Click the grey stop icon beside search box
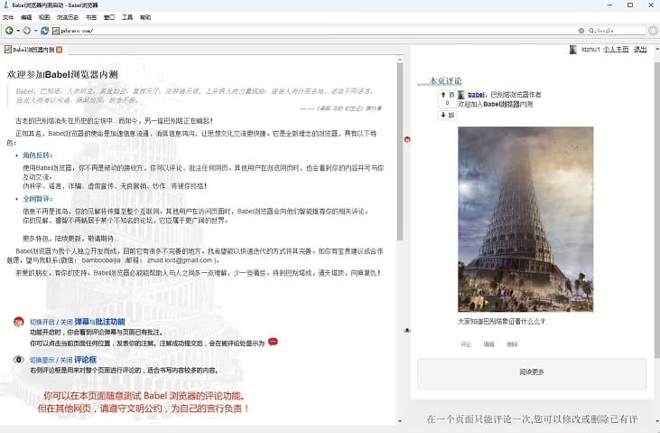The width and height of the screenshot is (660, 433). pyautogui.click(x=581, y=31)
